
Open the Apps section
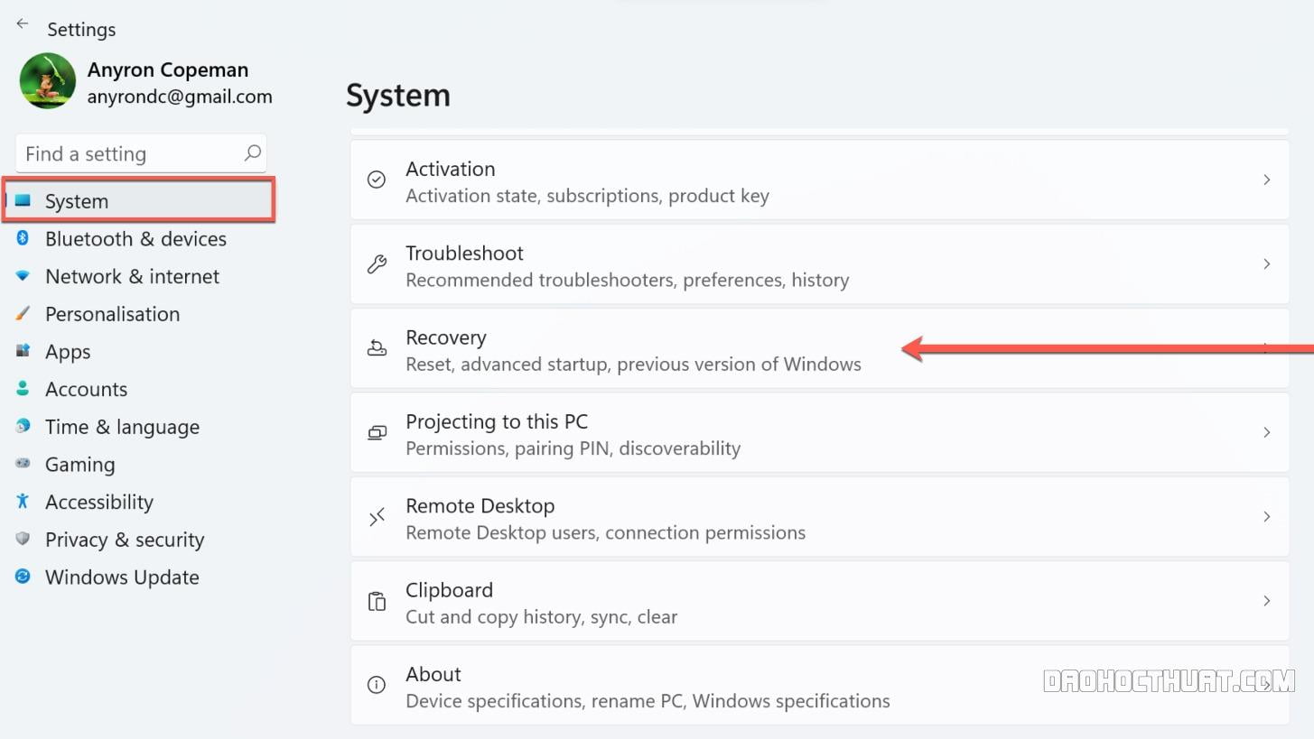click(68, 352)
